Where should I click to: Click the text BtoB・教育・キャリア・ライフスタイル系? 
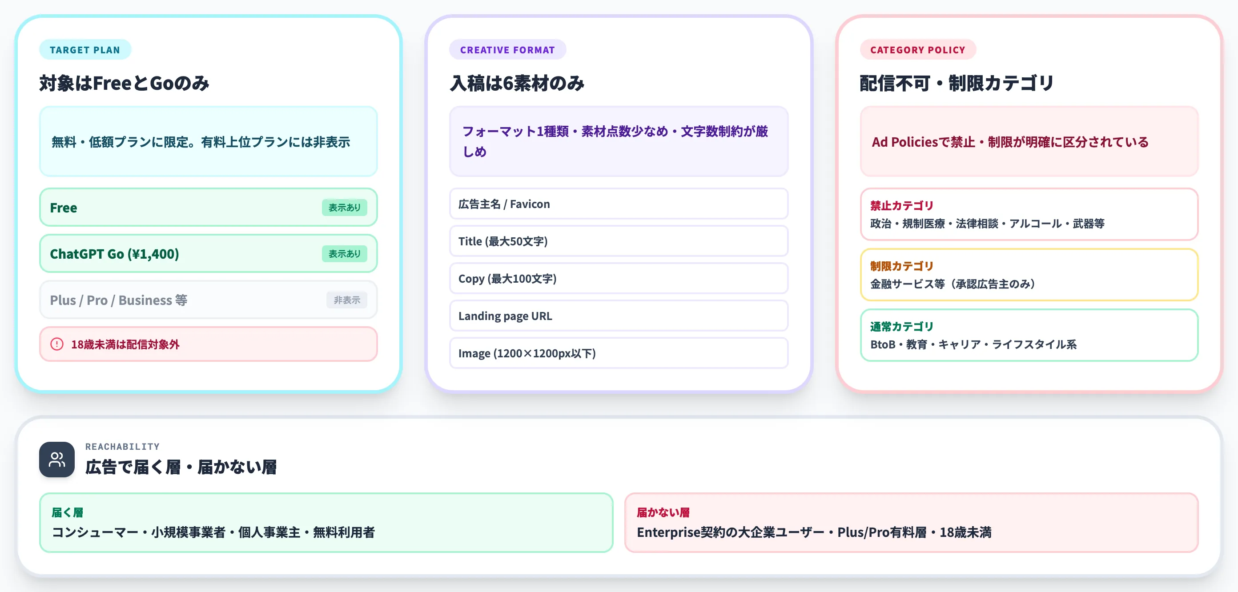pyautogui.click(x=973, y=344)
